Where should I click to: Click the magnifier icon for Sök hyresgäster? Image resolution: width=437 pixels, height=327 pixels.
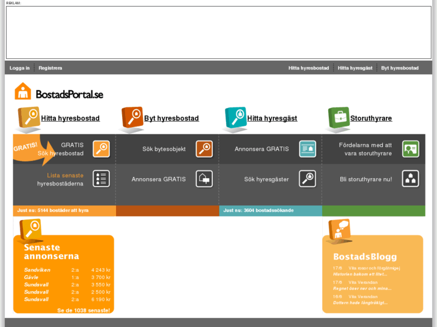(307, 179)
